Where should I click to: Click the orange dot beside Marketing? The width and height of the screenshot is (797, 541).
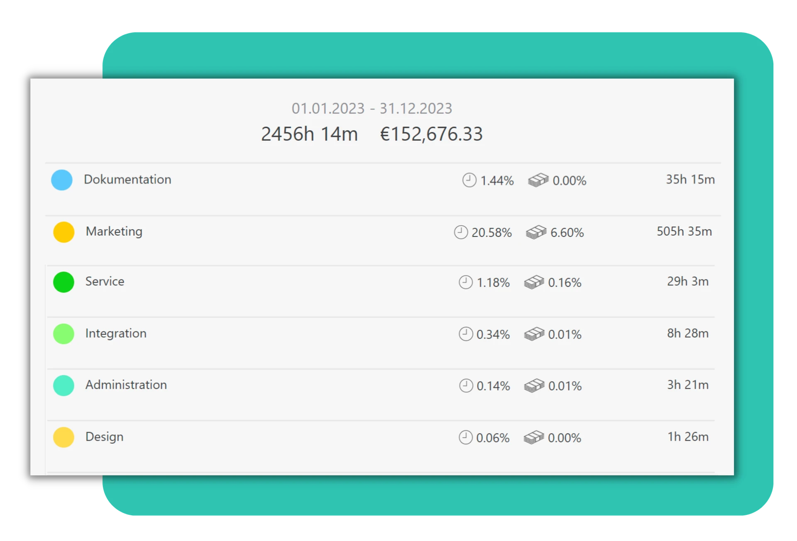point(63,232)
